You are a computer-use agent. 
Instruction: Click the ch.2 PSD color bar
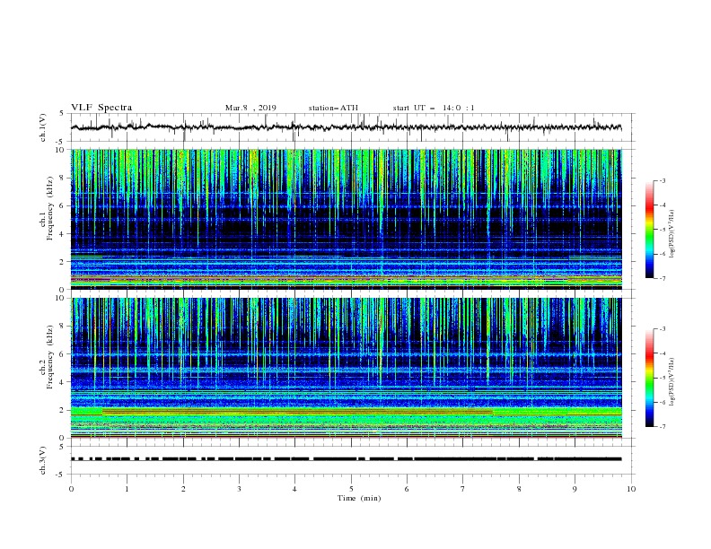point(649,378)
